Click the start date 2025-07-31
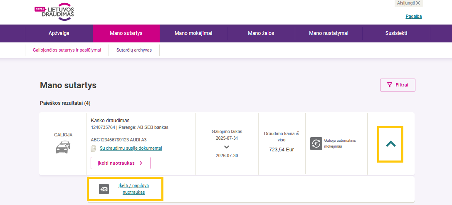The height and width of the screenshot is (205, 452). (x=227, y=138)
